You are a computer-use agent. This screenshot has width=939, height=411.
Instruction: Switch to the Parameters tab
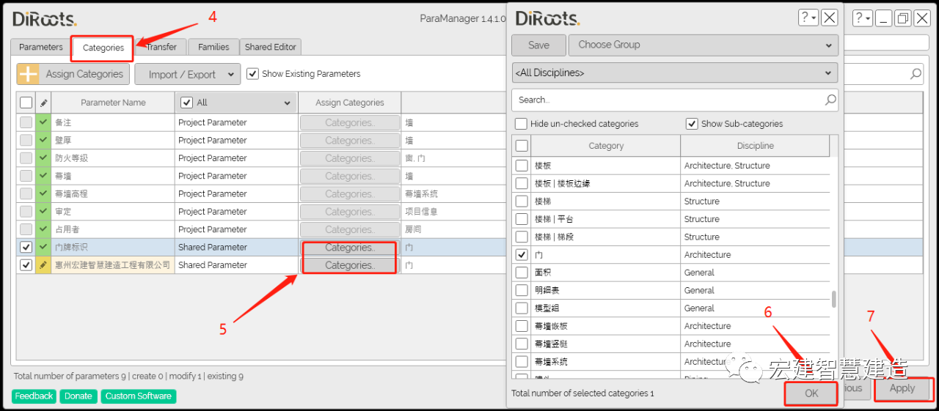pos(41,47)
